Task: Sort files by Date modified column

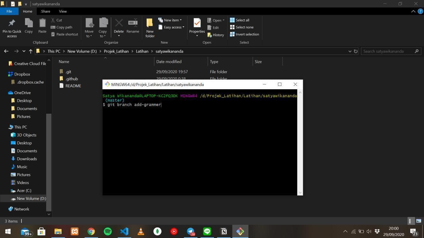Action: pos(169,61)
